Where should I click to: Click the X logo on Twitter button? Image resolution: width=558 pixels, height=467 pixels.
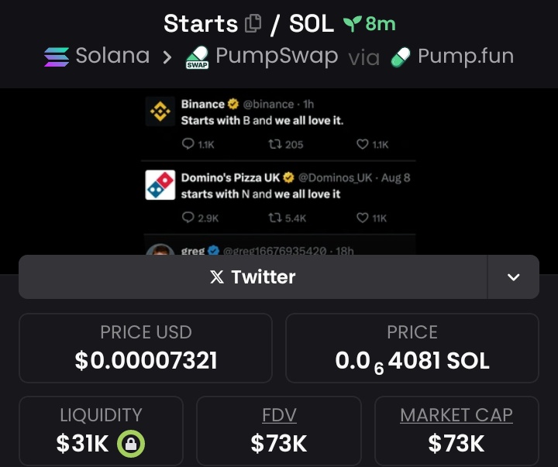point(217,276)
